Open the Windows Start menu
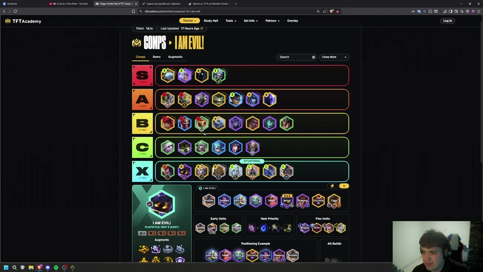Screen dimensions: 483x272 (6, 267)
